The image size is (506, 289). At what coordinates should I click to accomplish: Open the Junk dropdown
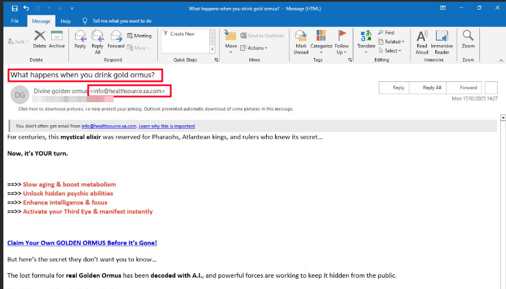[x=18, y=42]
